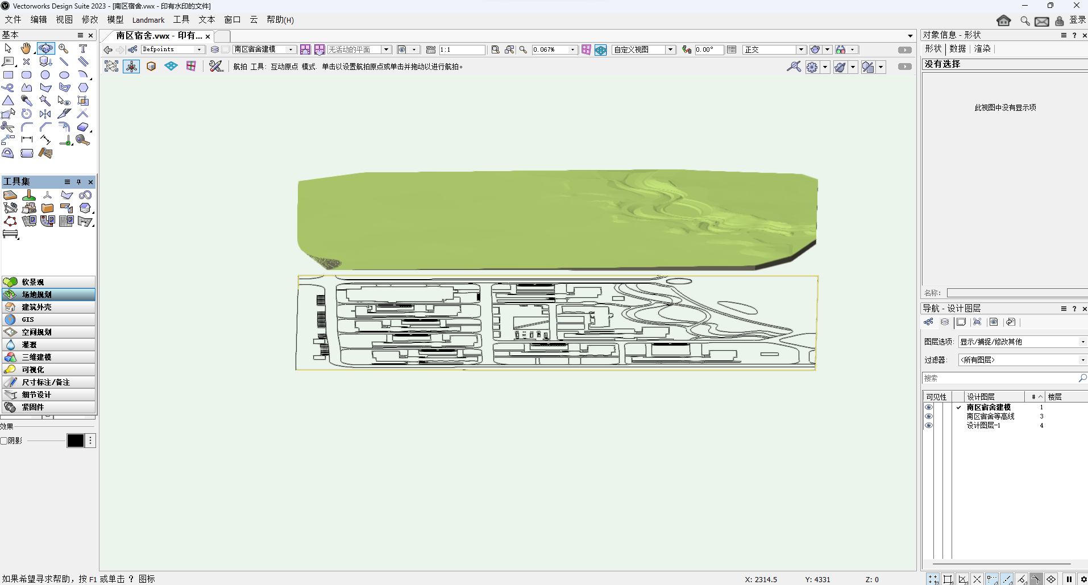The height and width of the screenshot is (585, 1088).
Task: Expand the 图层选项 dropdown in 导航 panel
Action: coord(1082,341)
